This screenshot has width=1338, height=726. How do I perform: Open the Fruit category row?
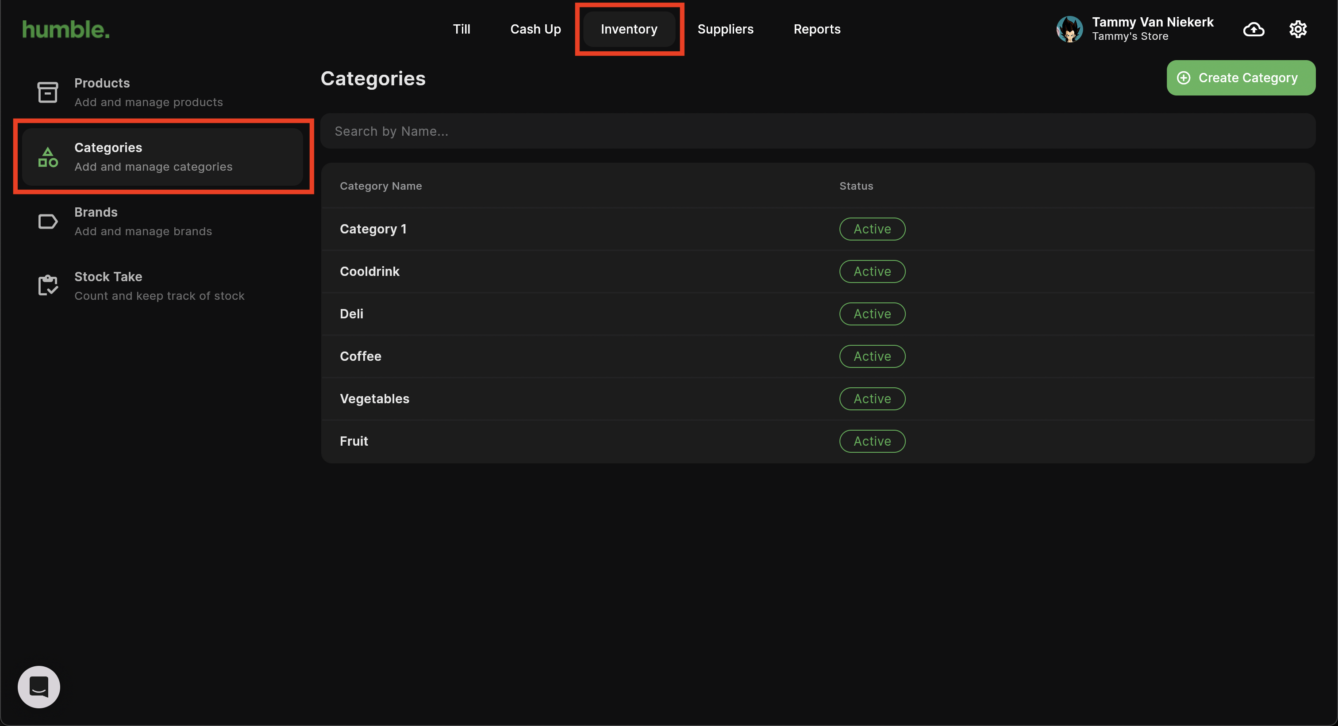818,441
